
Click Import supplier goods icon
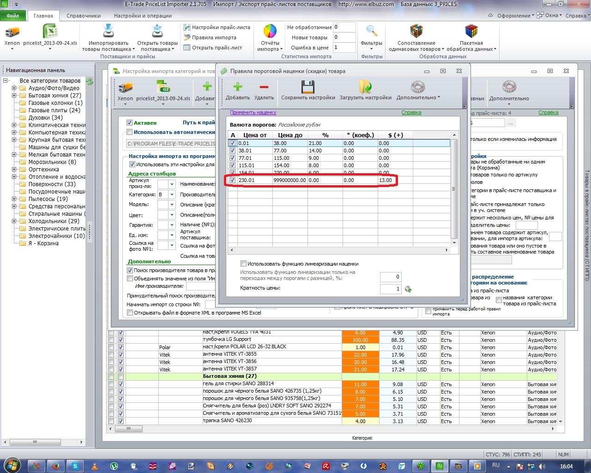point(108,31)
